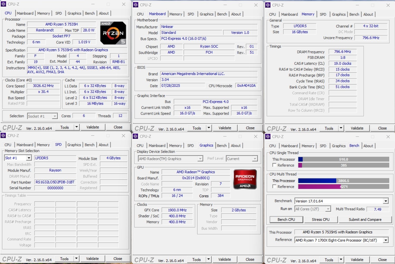Image resolution: width=395 pixels, height=264 pixels.
Task: Open the Slot #1 memory slot dropdown
Action: coord(29,158)
